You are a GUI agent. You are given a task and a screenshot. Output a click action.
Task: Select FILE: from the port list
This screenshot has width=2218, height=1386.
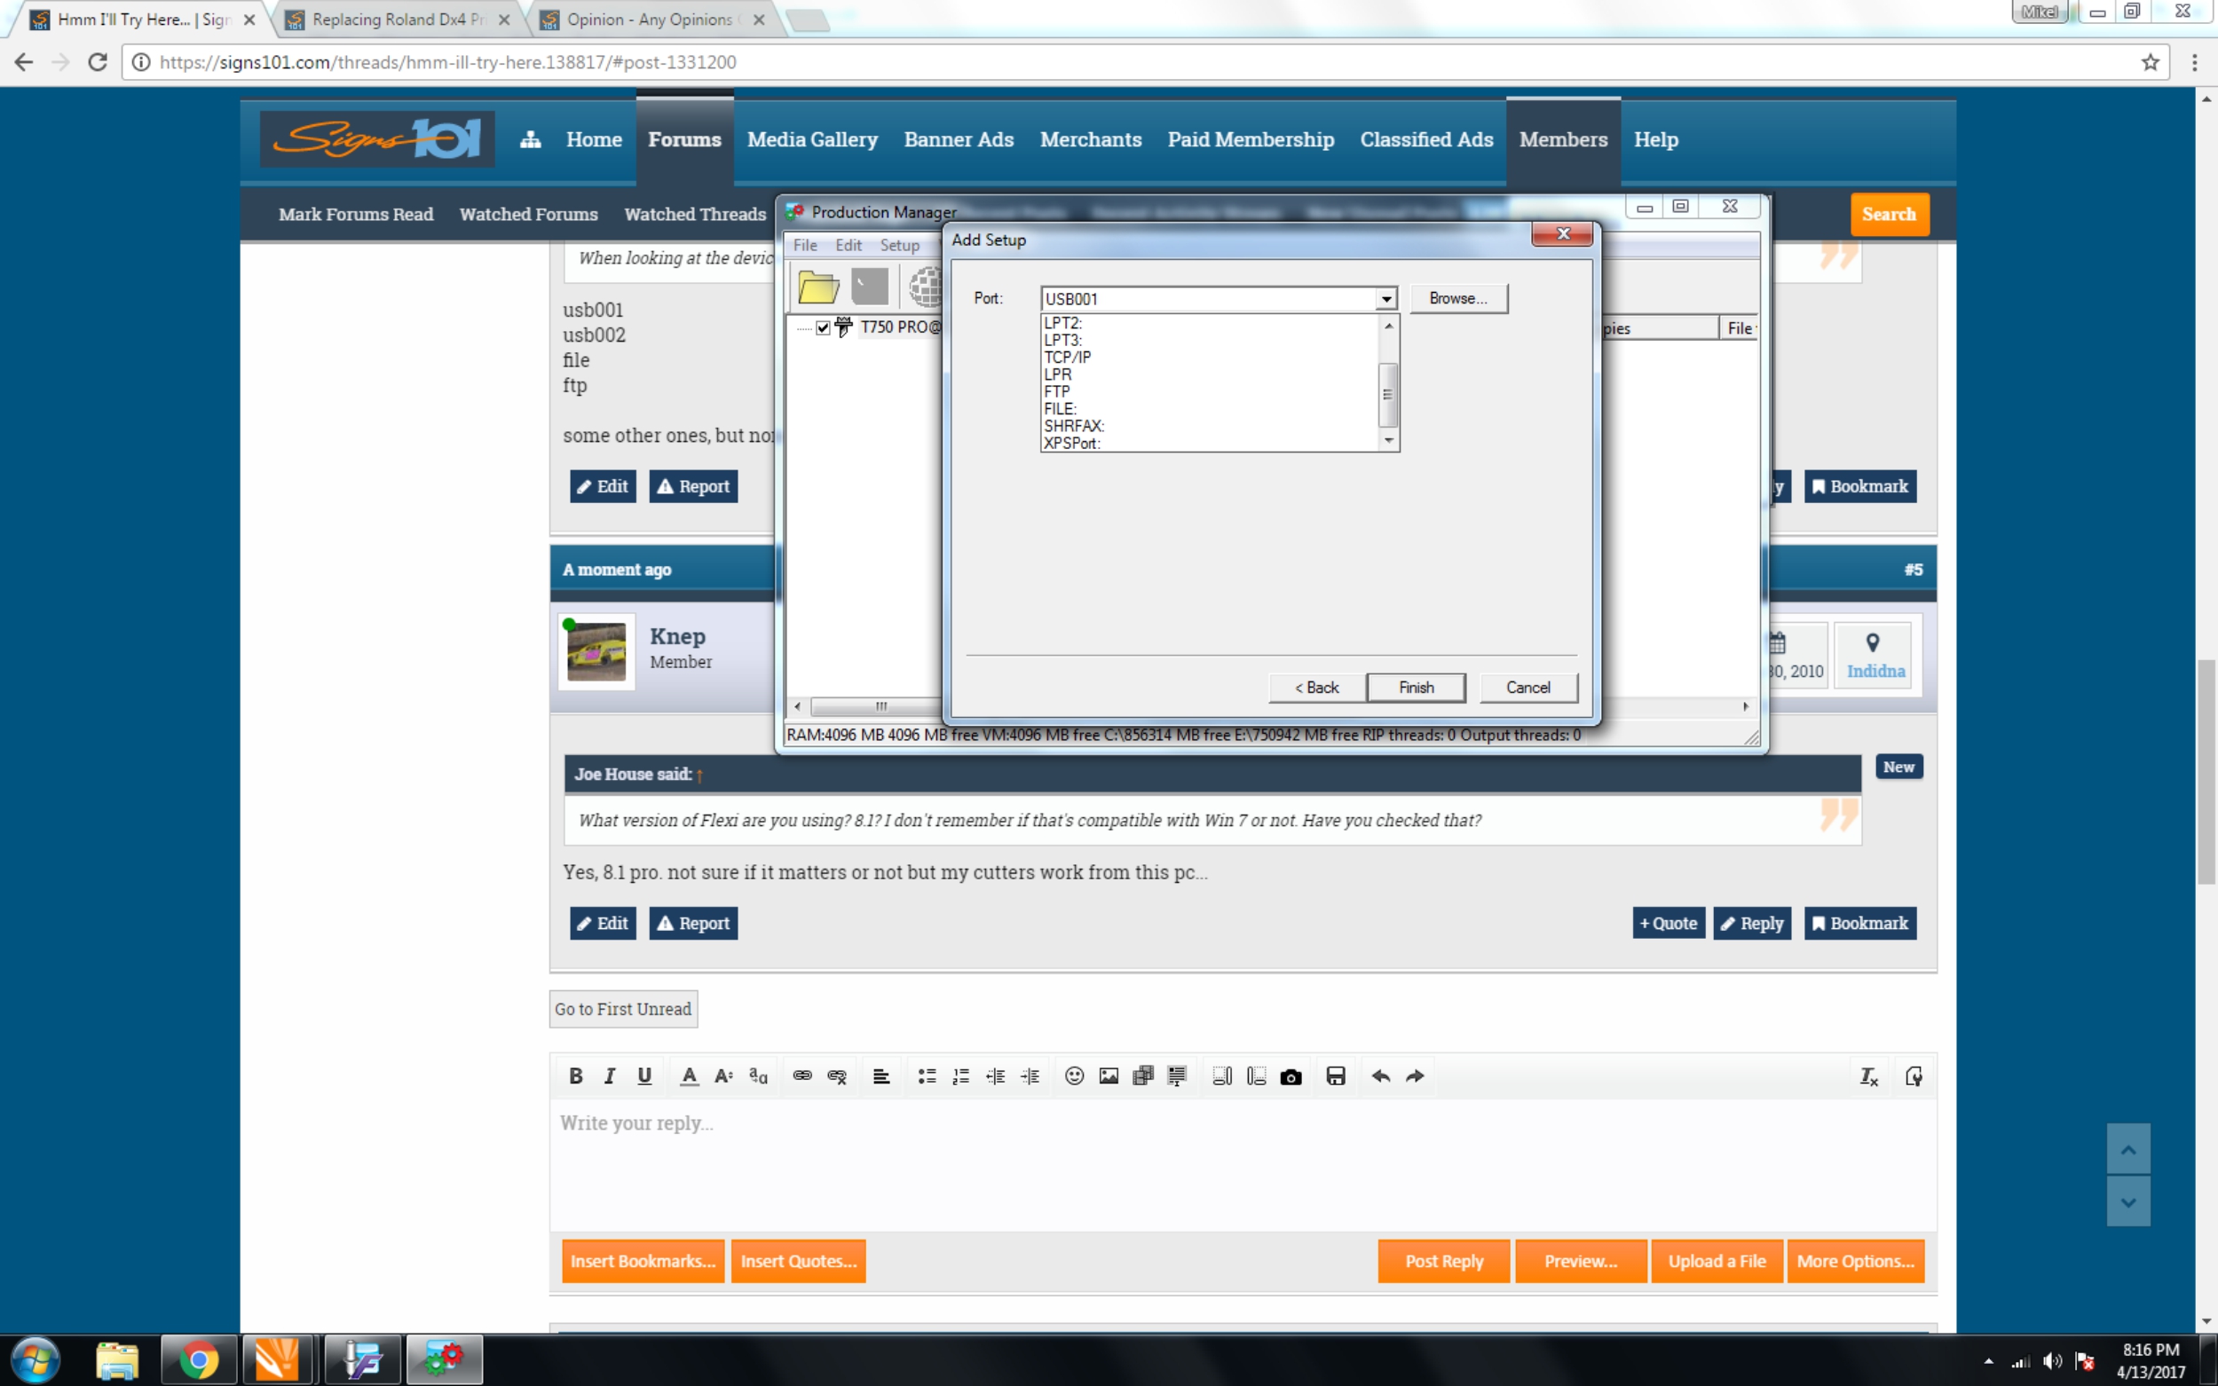point(1060,408)
